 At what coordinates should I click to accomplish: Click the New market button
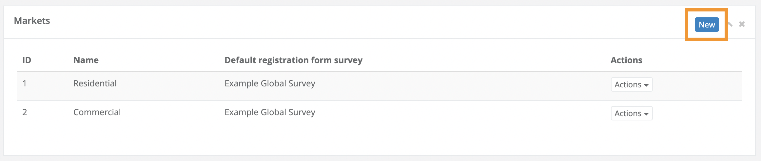coord(707,25)
